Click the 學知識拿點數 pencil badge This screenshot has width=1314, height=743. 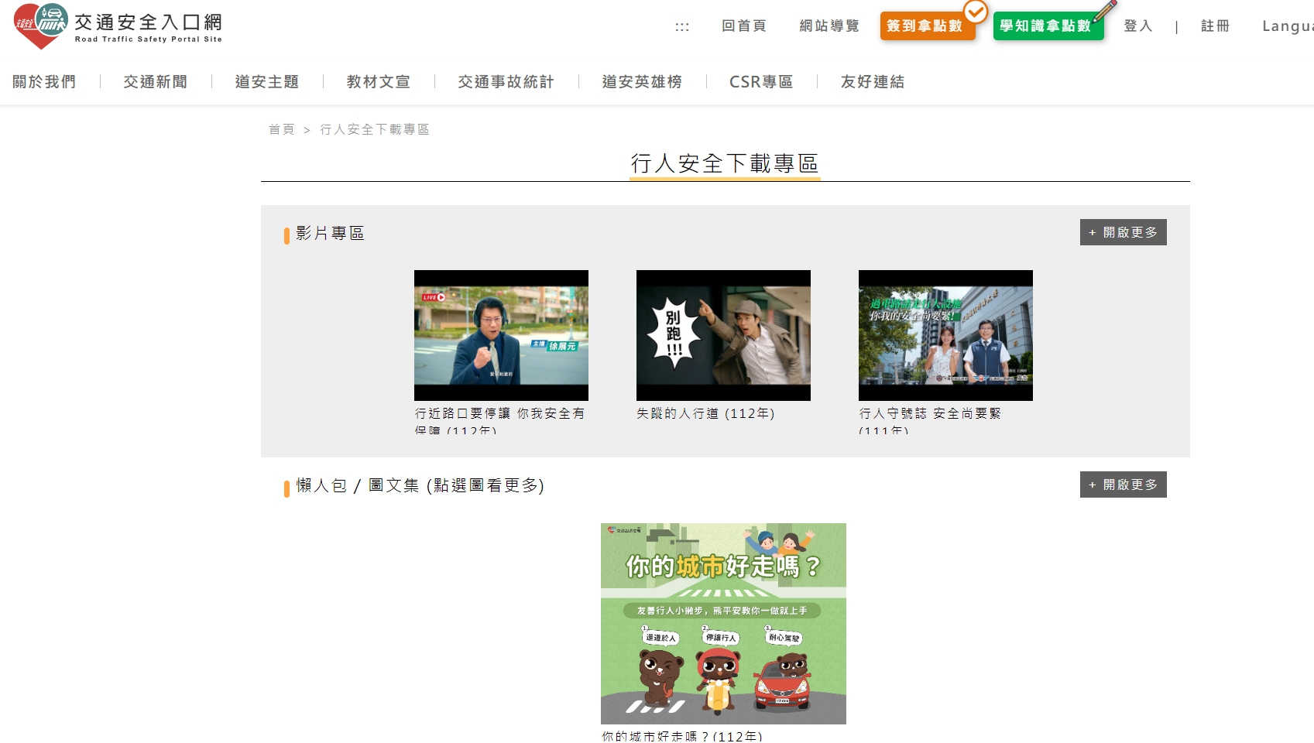(1047, 26)
